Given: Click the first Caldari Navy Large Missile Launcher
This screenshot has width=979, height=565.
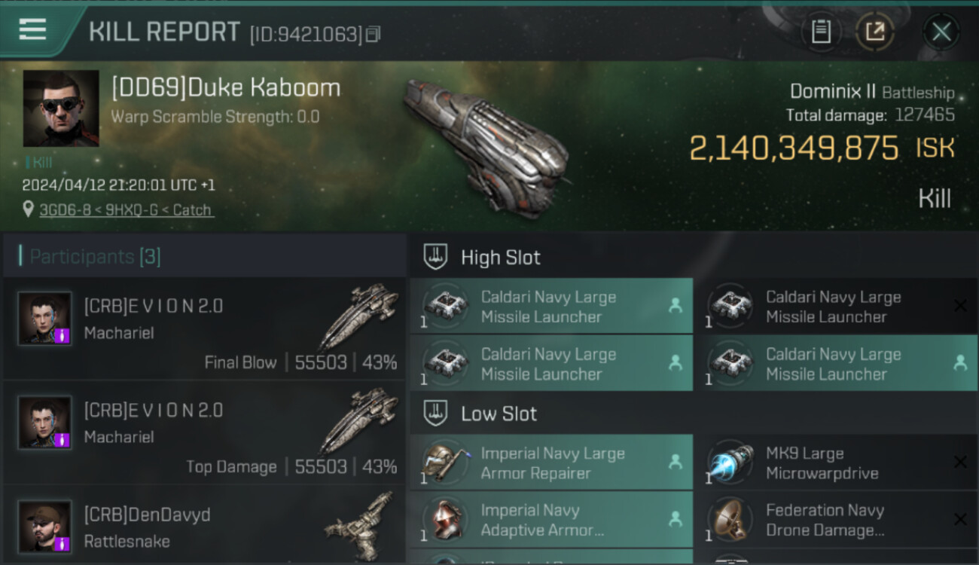Looking at the screenshot, I should [551, 306].
